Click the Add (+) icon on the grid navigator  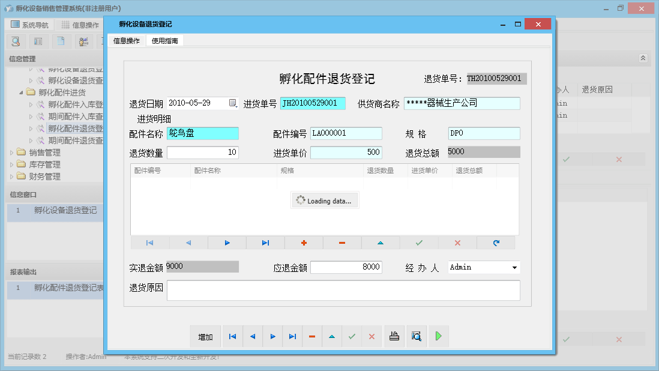click(x=304, y=243)
